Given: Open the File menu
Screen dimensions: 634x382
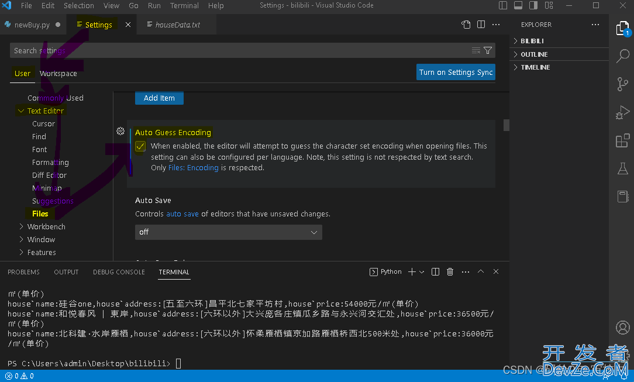Looking at the screenshot, I should point(26,5).
